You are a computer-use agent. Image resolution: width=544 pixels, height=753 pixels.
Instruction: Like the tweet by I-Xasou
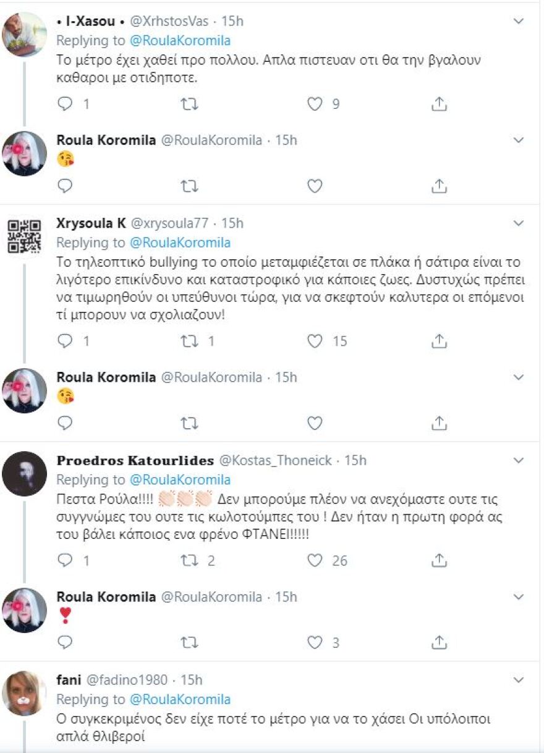(315, 104)
